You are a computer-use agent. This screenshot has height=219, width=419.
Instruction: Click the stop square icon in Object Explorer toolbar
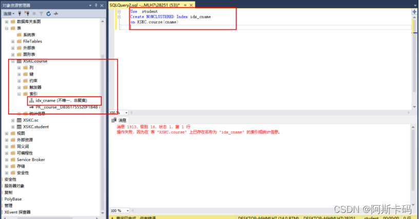(34, 14)
